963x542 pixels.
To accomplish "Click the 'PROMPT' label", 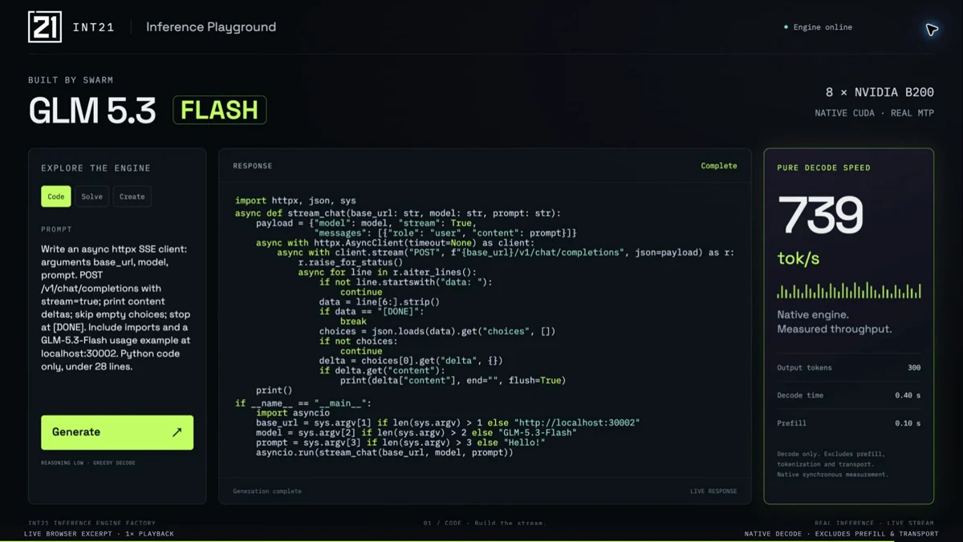I will pyautogui.click(x=57, y=229).
